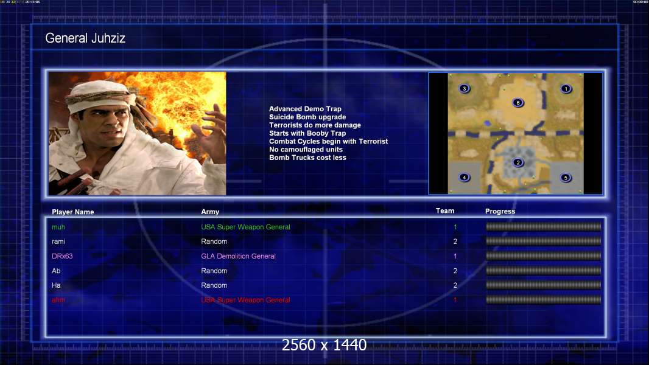Image resolution: width=649 pixels, height=365 pixels.
Task: Click 'Terrorists do more damage' text
Action: [315, 125]
